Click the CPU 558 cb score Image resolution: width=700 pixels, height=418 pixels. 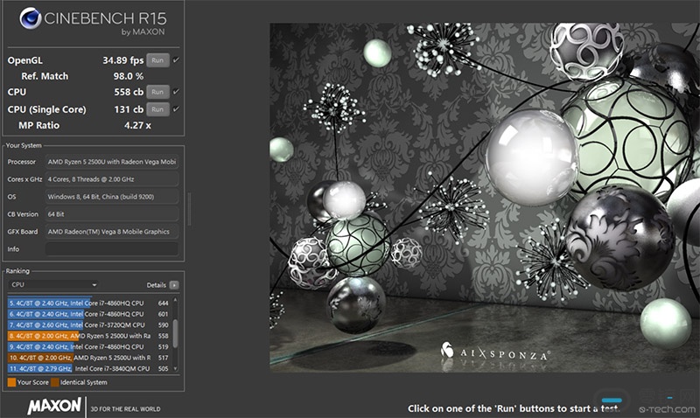(129, 92)
